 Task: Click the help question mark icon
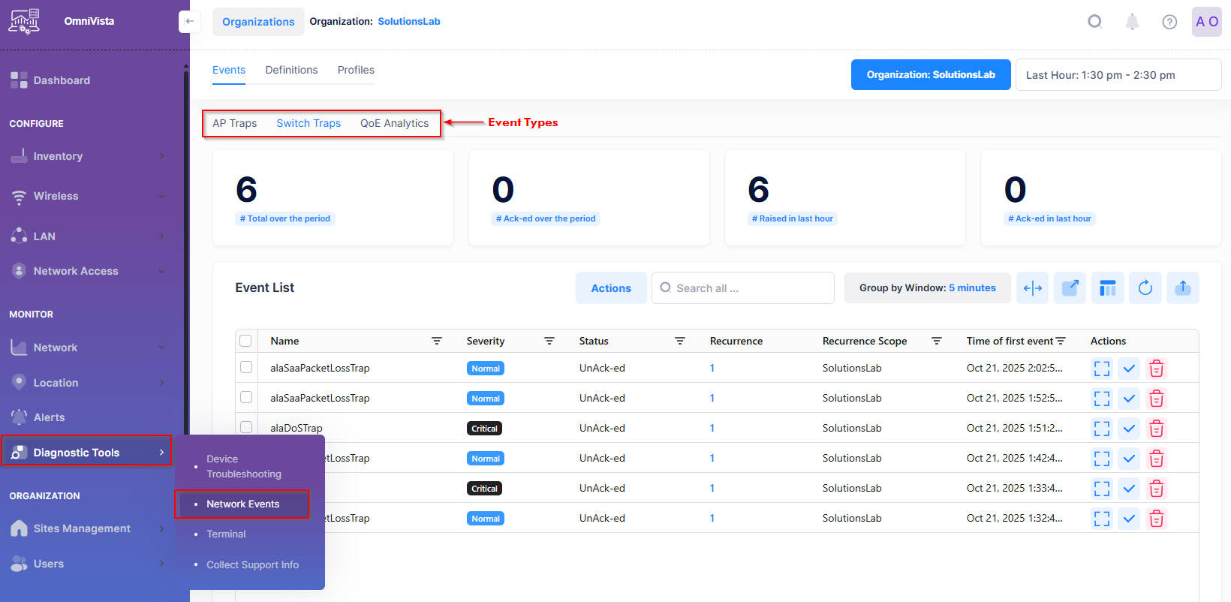click(x=1169, y=22)
